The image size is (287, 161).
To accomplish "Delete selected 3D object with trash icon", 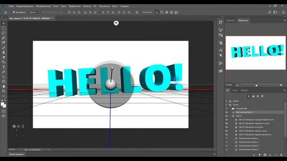I will tap(281, 155).
